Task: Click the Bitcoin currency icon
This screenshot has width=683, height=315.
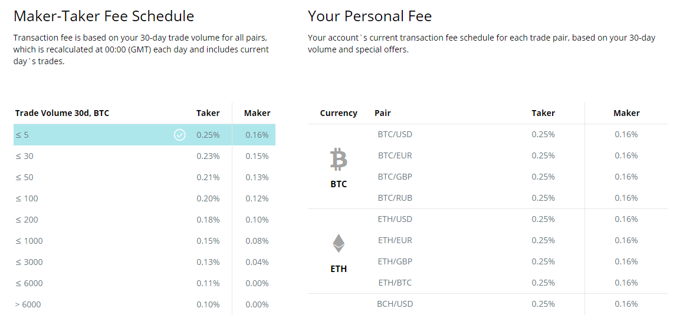Action: point(339,160)
